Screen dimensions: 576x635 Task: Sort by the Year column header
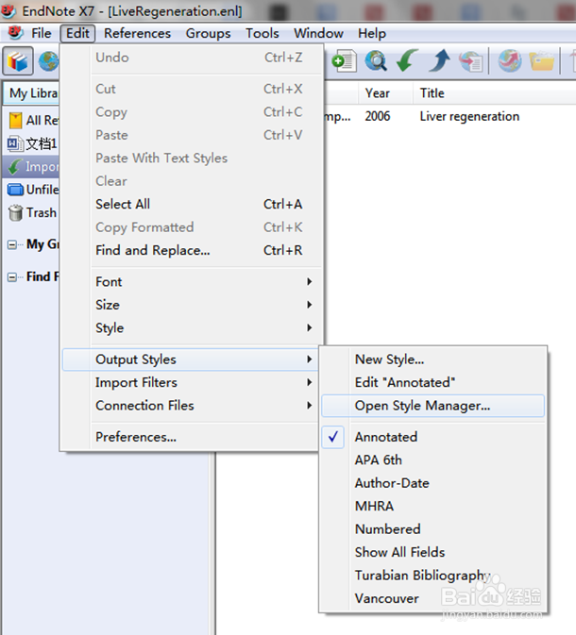(385, 93)
